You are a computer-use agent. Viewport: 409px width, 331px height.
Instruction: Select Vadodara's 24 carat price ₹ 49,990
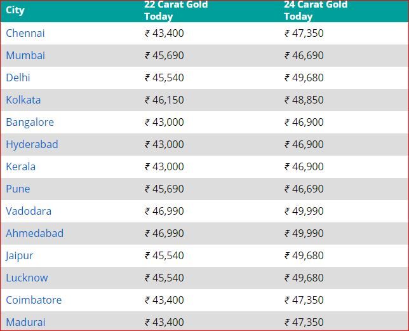[304, 211]
